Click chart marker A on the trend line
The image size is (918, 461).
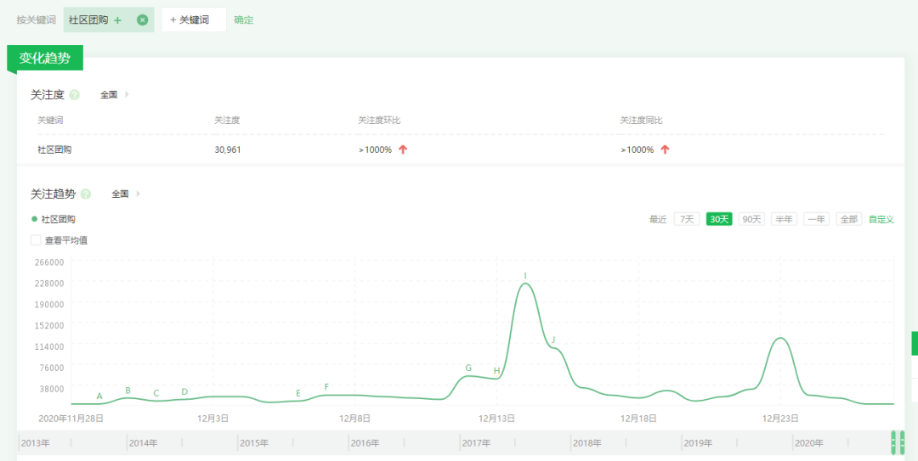(x=99, y=396)
